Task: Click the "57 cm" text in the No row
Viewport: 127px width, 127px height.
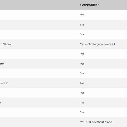Action: [x=4, y=83]
